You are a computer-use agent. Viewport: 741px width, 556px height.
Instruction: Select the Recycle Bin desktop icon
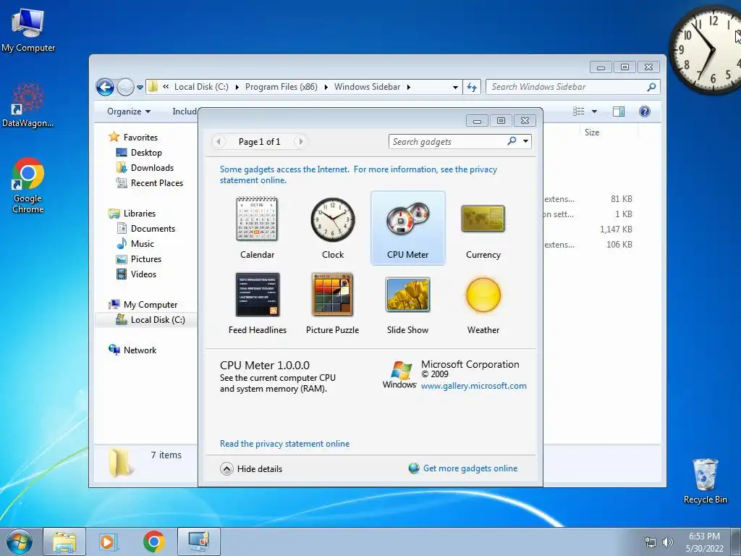click(705, 481)
